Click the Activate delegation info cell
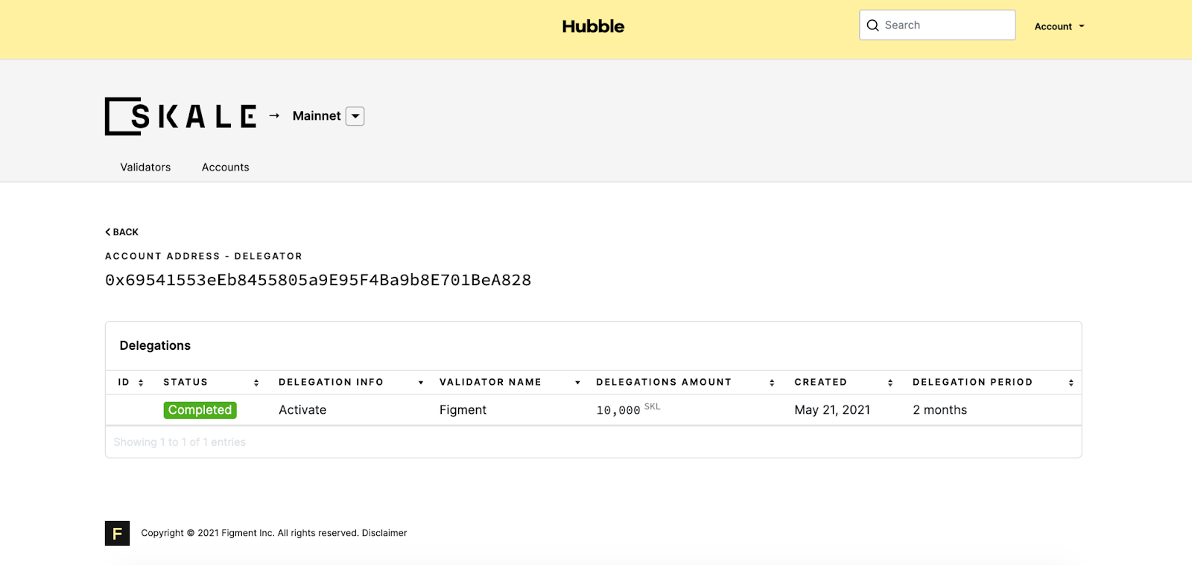Viewport: 1192px width, 565px height. click(302, 410)
